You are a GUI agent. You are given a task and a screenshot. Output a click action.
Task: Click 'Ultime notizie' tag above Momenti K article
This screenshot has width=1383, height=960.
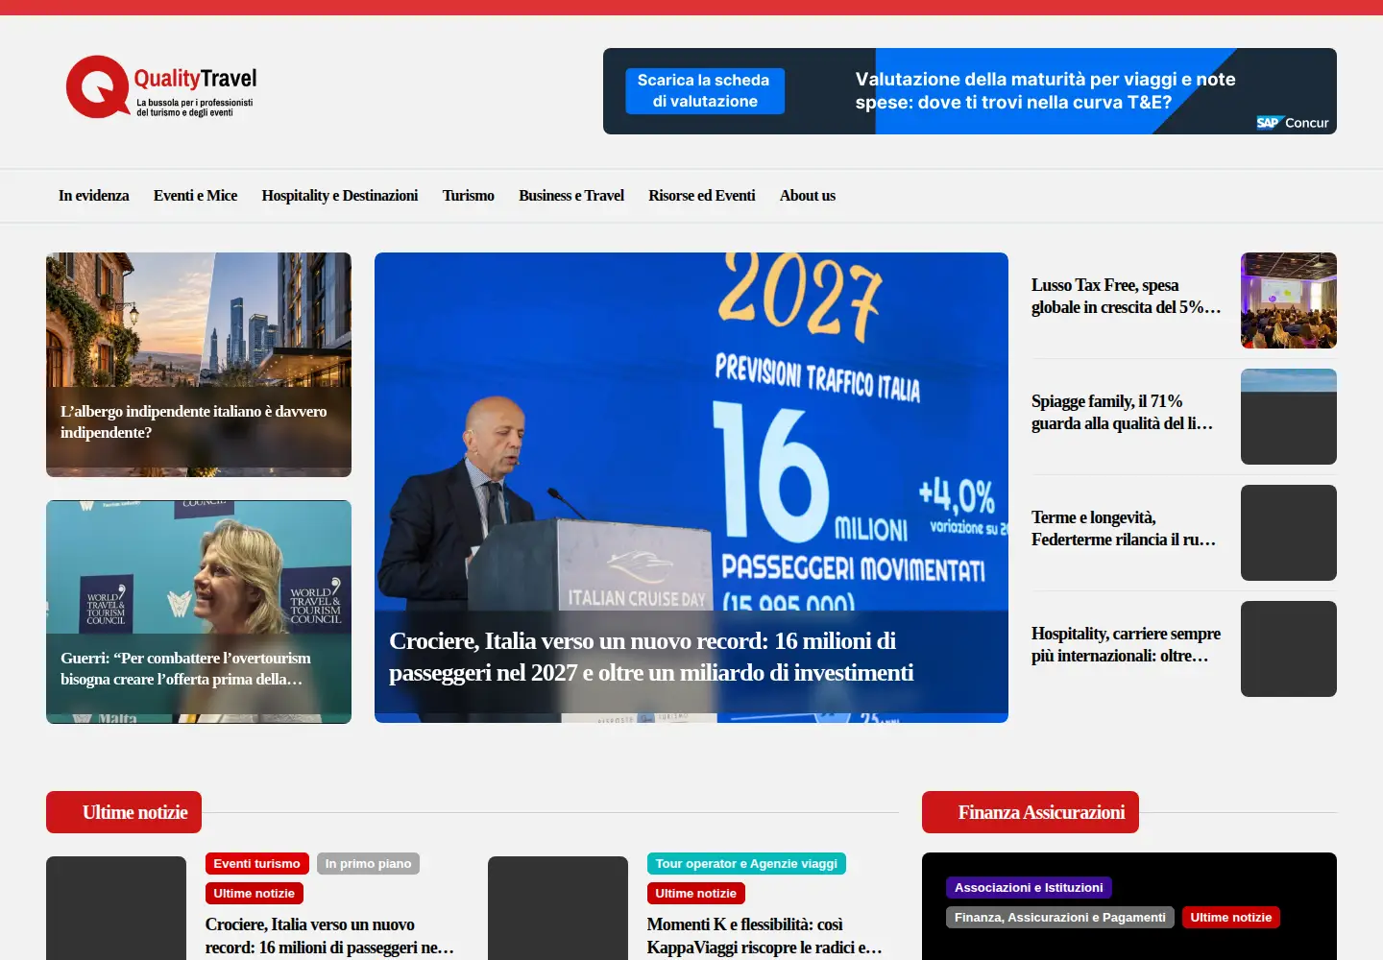[x=696, y=894]
